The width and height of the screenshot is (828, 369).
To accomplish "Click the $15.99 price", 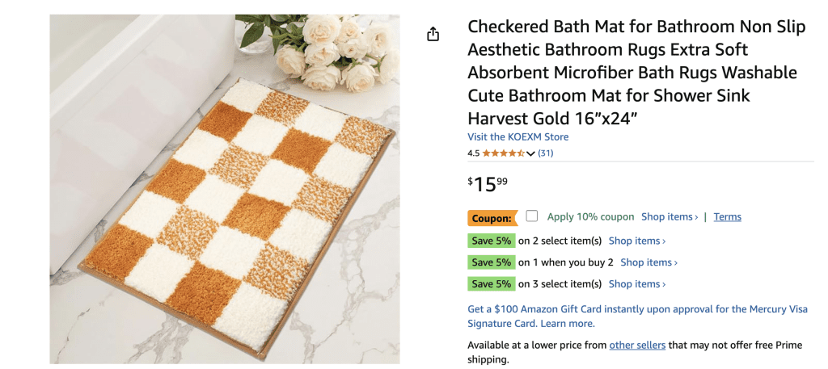I will pos(488,184).
